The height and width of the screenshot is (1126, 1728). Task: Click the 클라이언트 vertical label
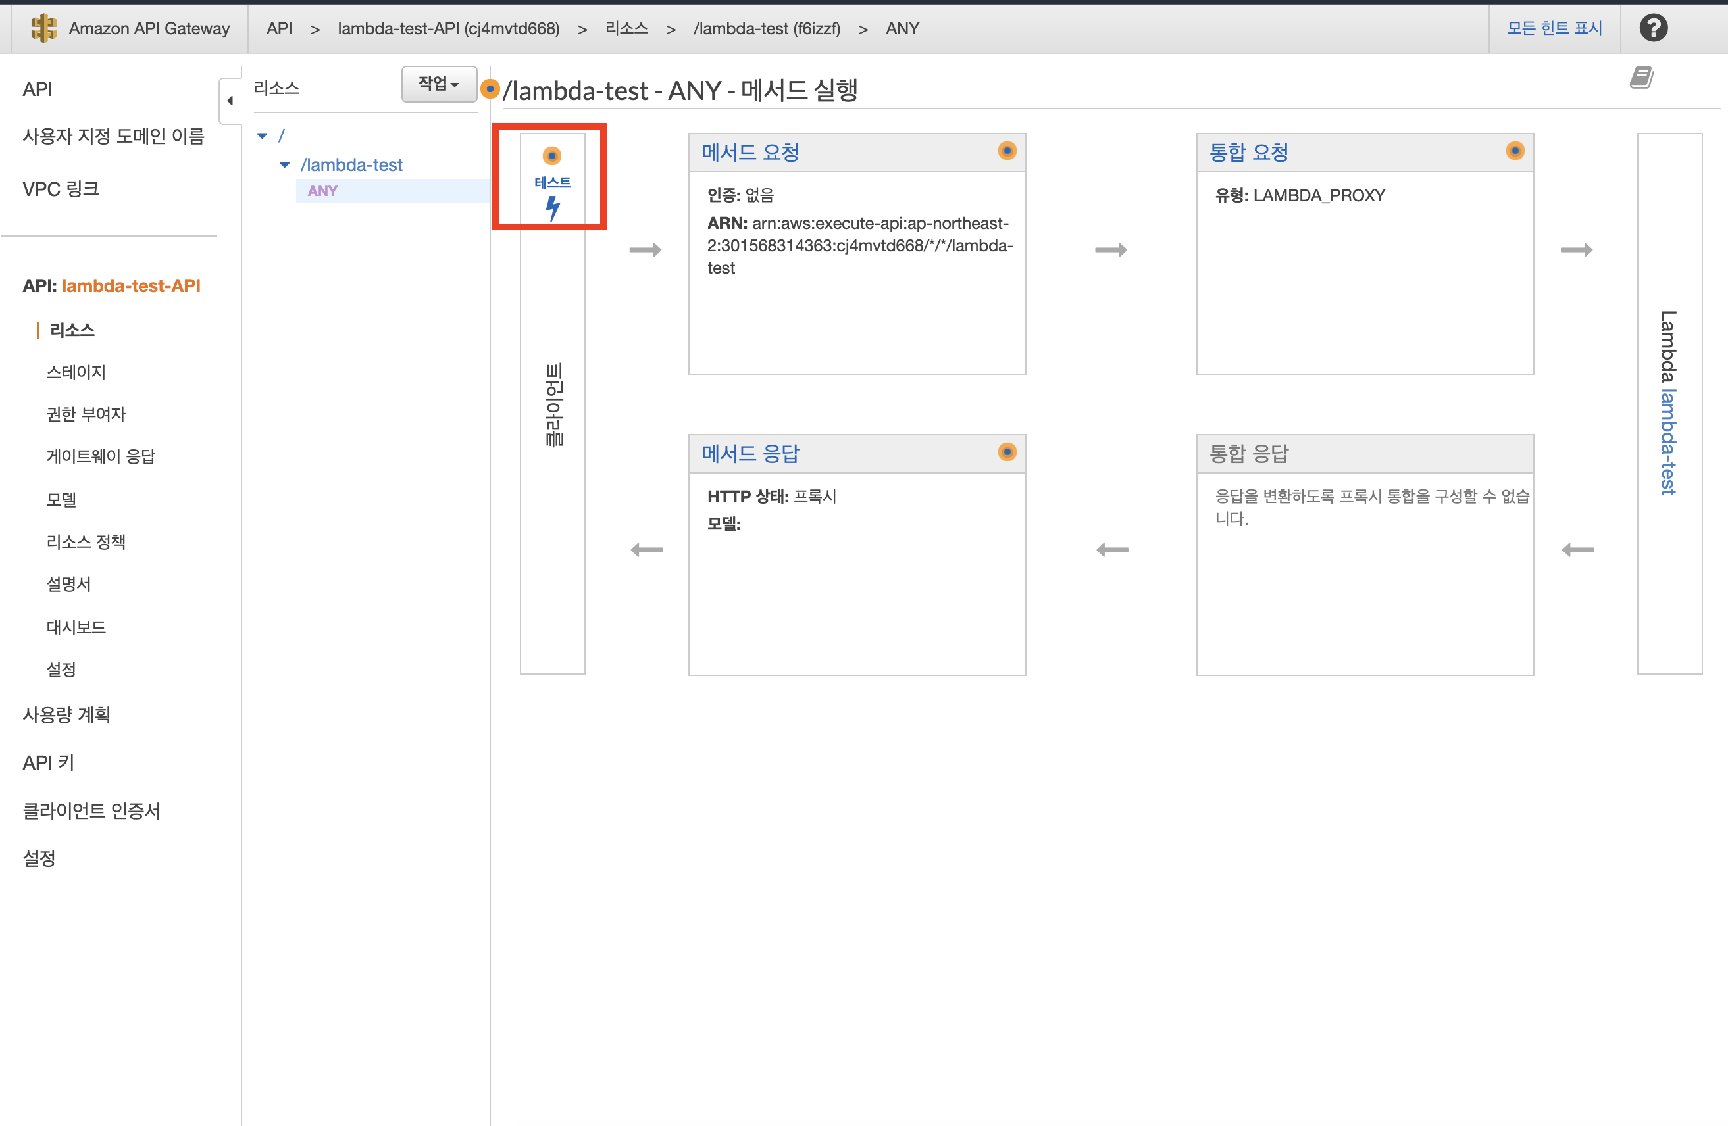554,405
